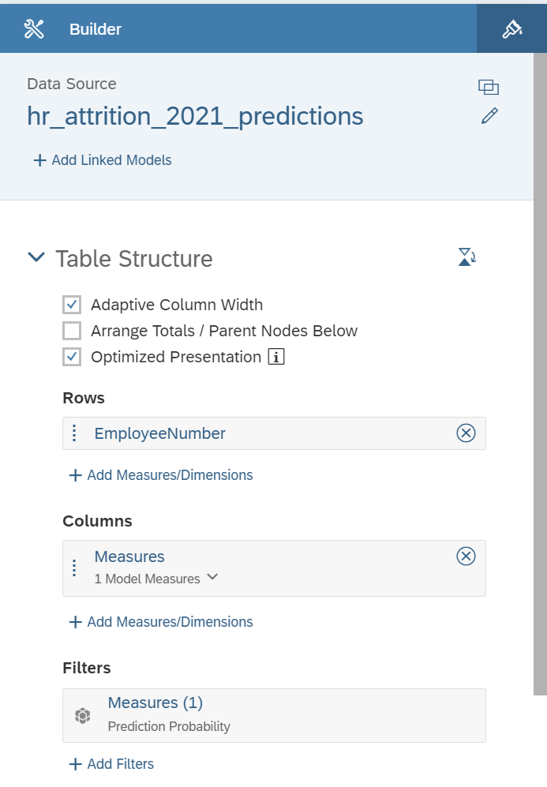Remove EmployeeNumber from Rows
This screenshot has height=787, width=547.
point(466,433)
